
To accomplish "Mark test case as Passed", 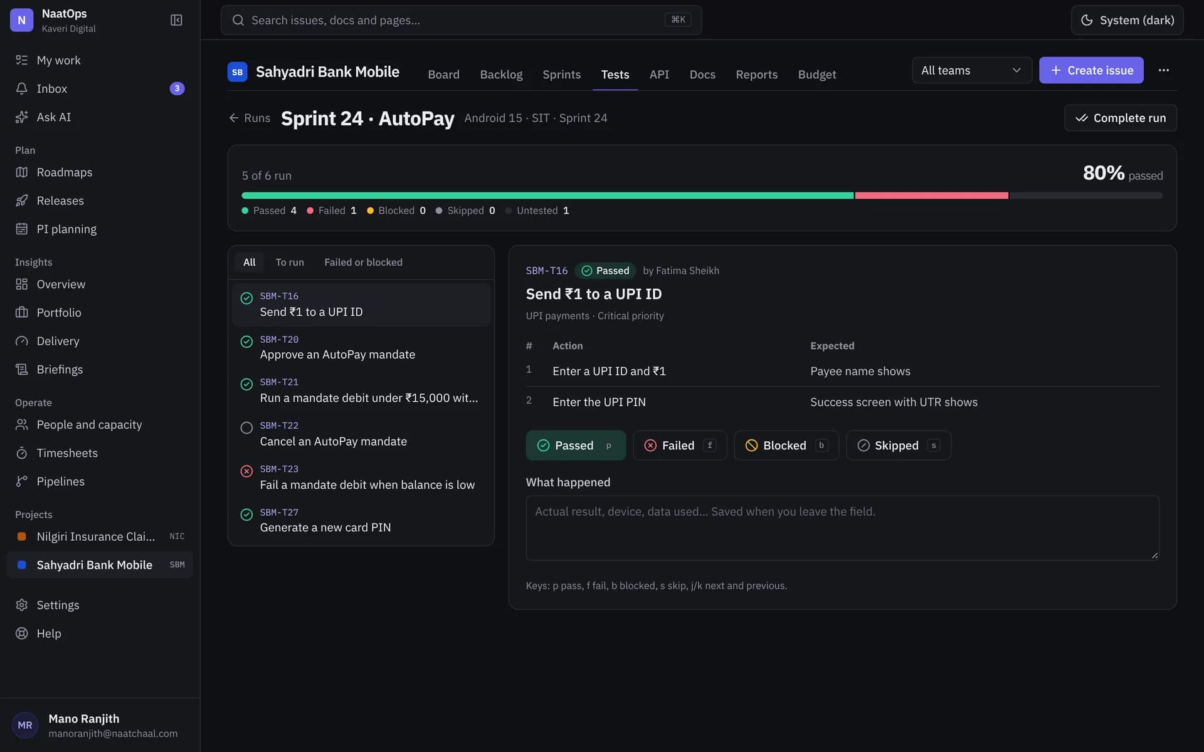I will (x=576, y=445).
